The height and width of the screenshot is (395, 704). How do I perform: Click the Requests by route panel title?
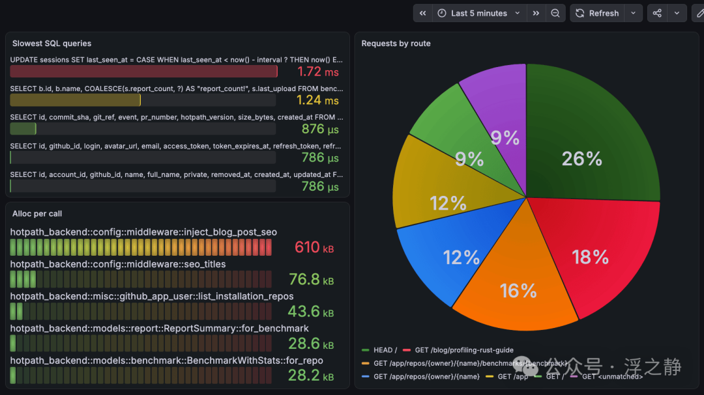pos(396,44)
